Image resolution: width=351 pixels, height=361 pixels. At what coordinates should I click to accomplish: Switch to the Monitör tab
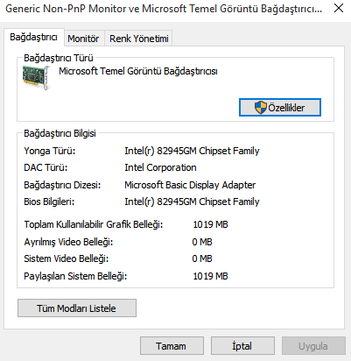point(83,39)
